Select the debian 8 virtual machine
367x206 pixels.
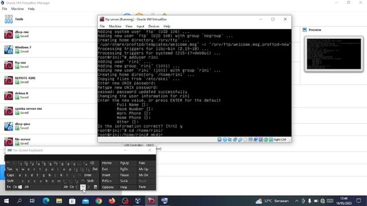pos(49,96)
